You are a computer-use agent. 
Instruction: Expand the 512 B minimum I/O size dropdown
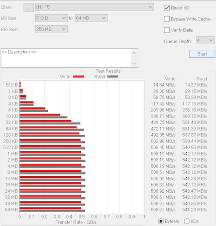pyautogui.click(x=51, y=18)
